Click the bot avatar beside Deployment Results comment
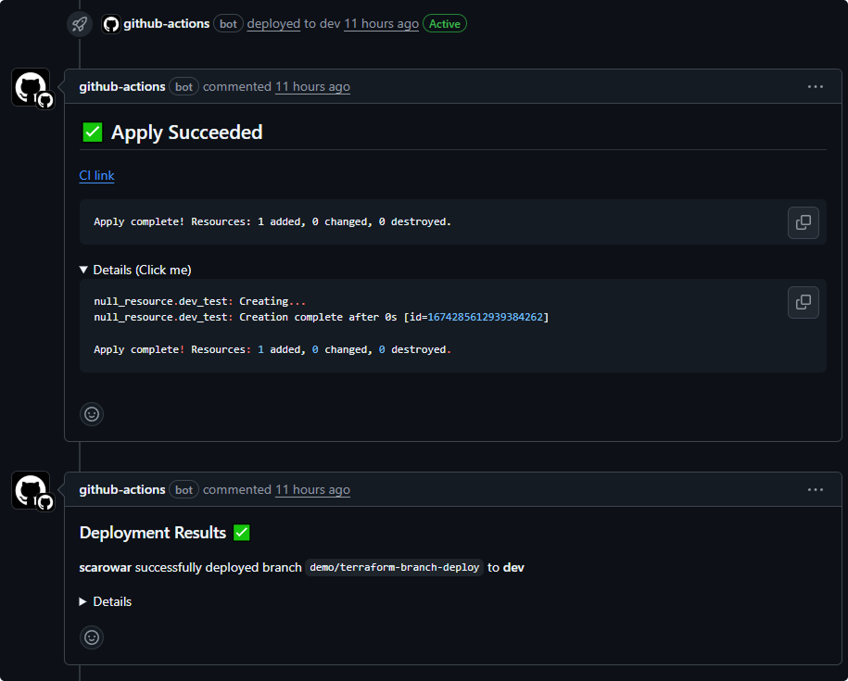This screenshot has width=848, height=681. [x=31, y=490]
